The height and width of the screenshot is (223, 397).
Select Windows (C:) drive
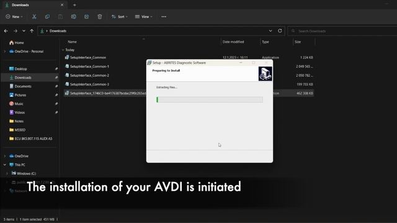[24, 173]
